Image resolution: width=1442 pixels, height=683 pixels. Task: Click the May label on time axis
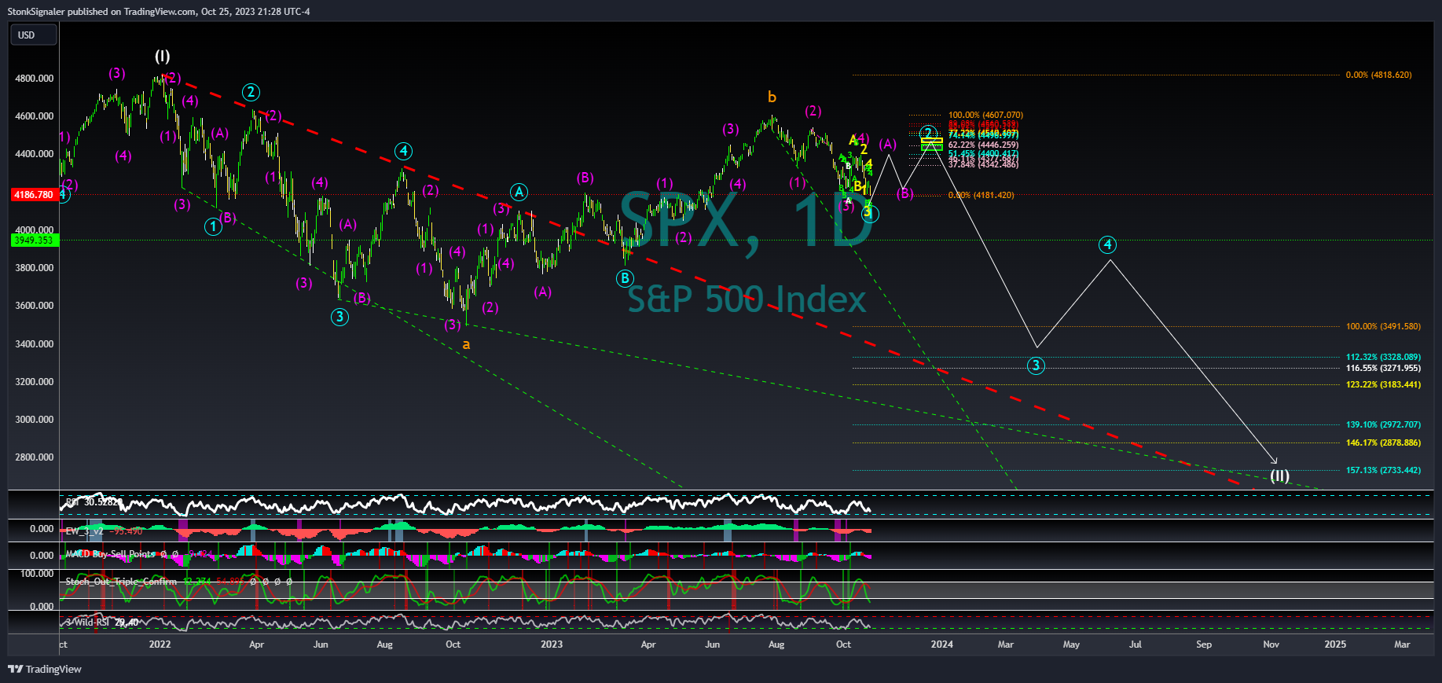(1071, 644)
